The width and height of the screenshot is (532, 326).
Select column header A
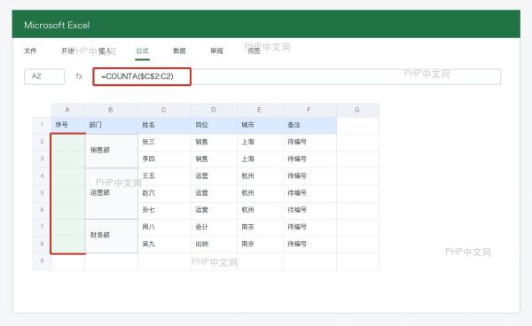[x=67, y=110]
